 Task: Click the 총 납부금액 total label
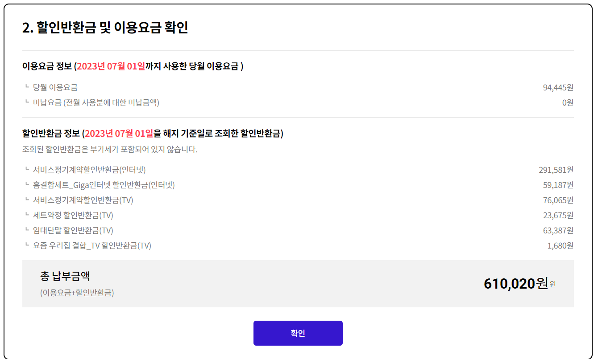coord(65,276)
